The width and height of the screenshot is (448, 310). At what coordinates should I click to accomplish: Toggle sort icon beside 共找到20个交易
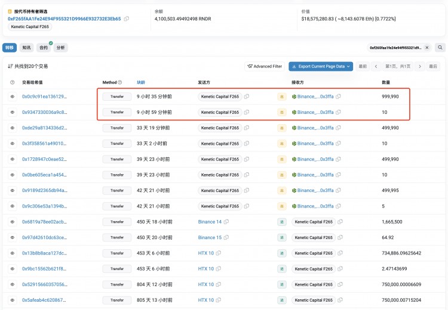[10, 66]
